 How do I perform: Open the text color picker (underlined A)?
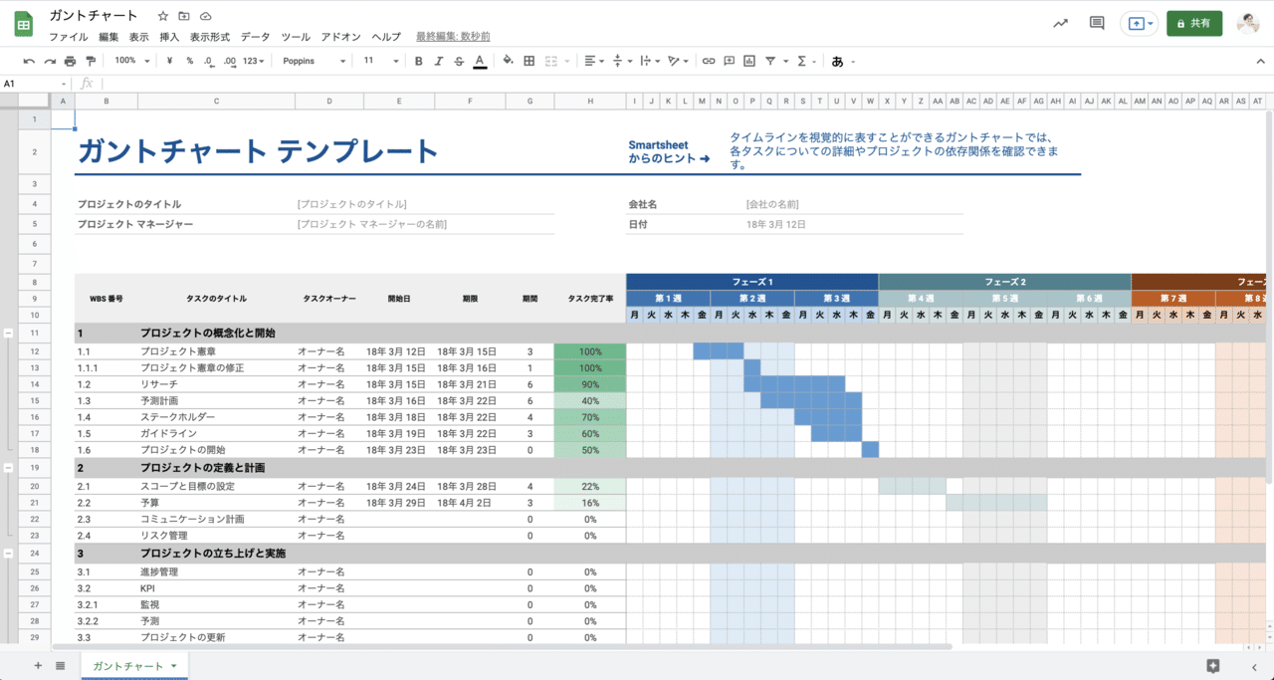[x=480, y=61]
